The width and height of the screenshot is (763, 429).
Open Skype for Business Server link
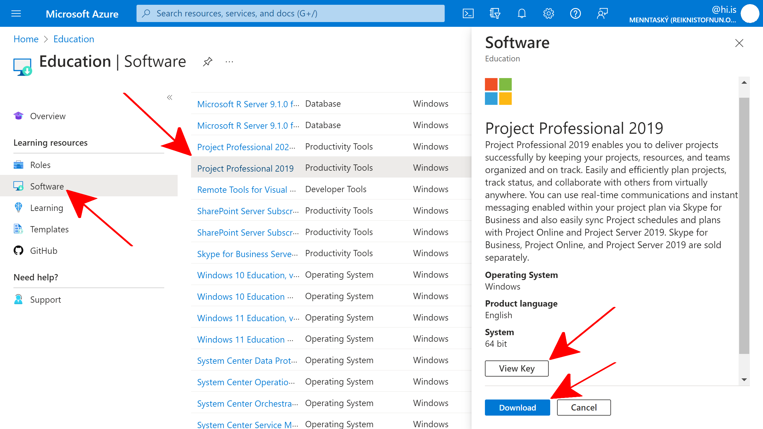click(x=247, y=254)
